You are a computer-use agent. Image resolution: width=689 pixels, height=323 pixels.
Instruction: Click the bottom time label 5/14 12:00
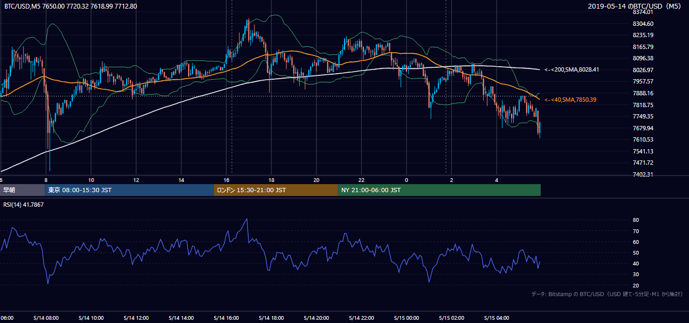pos(136,318)
